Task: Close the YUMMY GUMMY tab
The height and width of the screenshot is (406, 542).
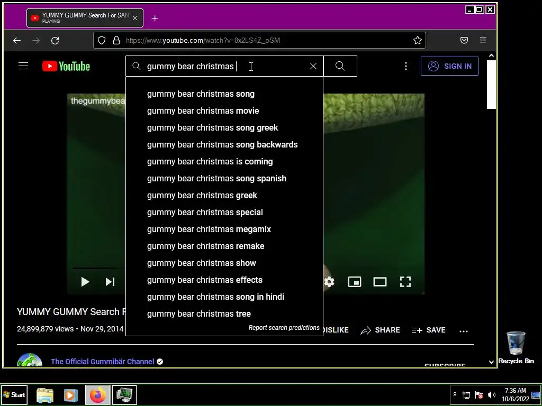Action: [135, 18]
